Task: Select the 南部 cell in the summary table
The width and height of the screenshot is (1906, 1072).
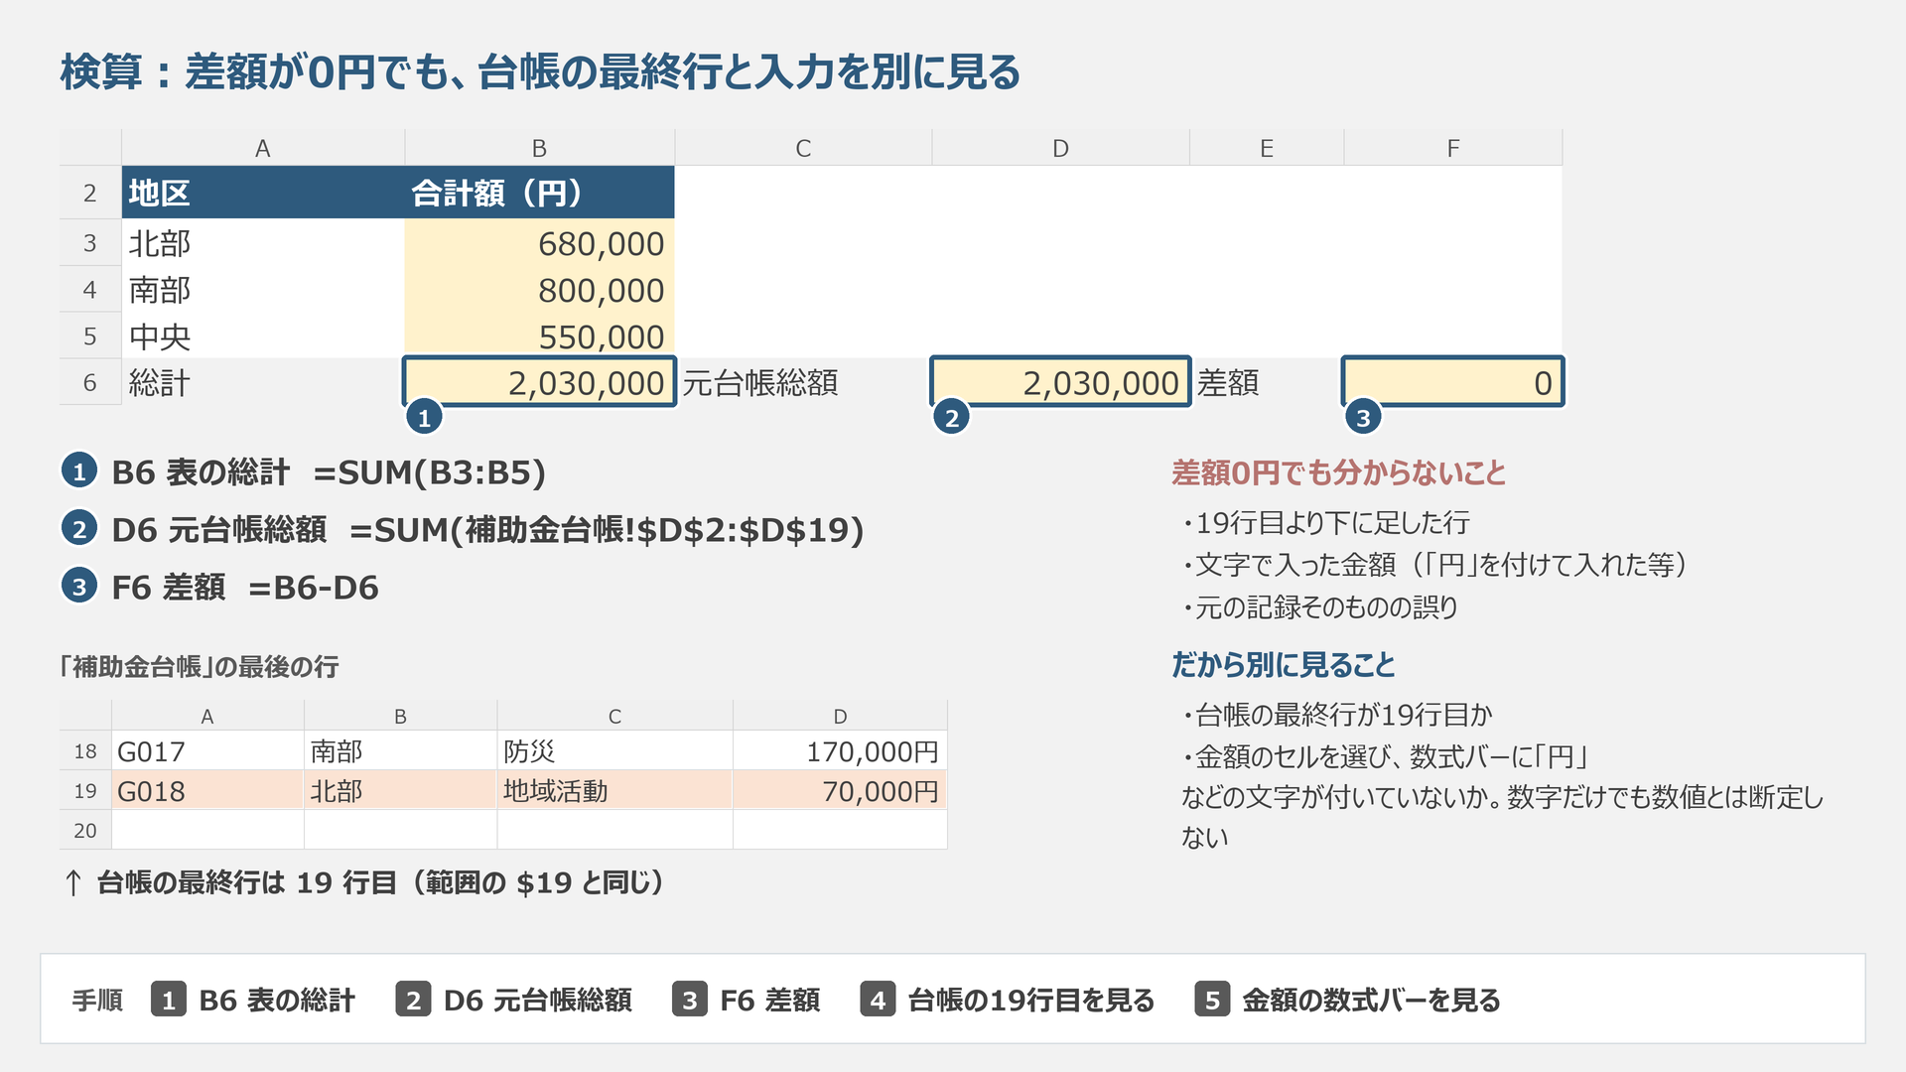Action: (263, 290)
